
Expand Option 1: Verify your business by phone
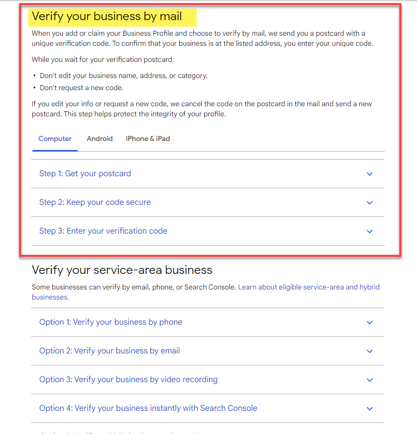click(x=110, y=322)
